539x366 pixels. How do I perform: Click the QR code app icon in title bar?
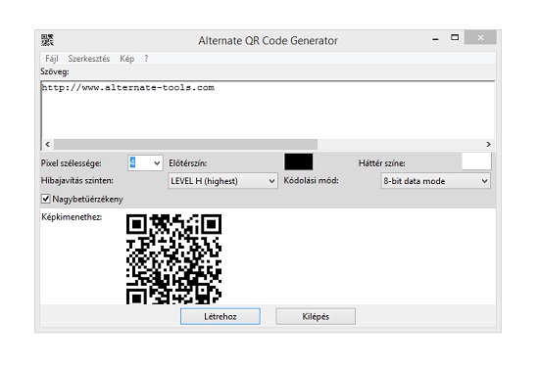47,40
